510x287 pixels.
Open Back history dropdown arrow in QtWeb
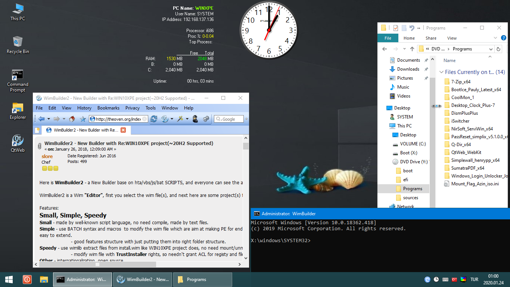tap(48, 119)
